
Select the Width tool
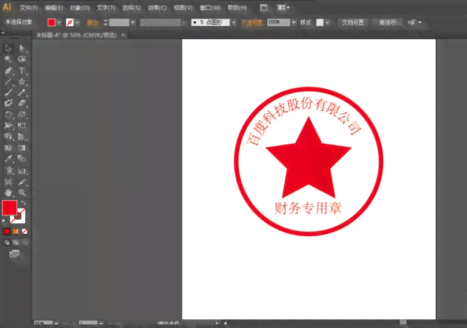click(9, 125)
